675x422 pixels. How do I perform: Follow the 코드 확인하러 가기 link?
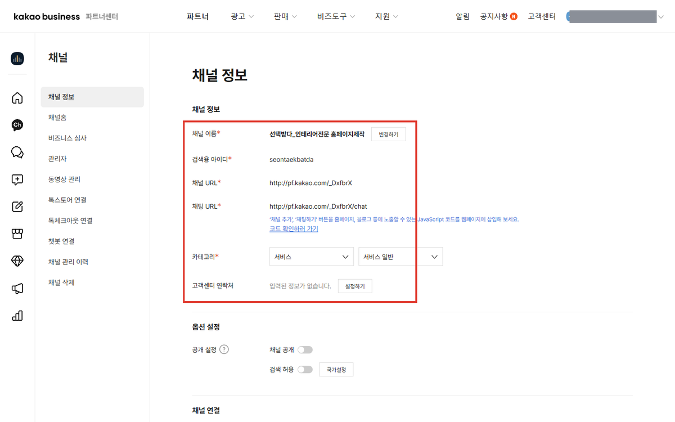pos(294,229)
